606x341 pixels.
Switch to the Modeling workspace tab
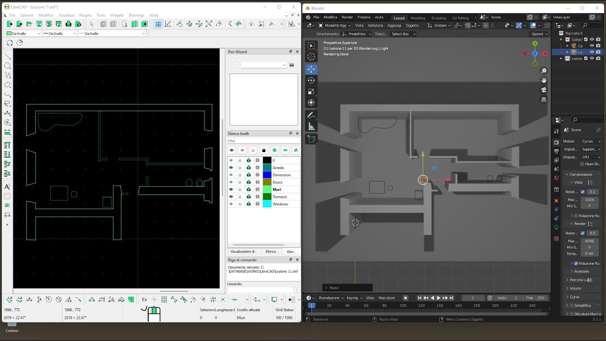point(418,18)
